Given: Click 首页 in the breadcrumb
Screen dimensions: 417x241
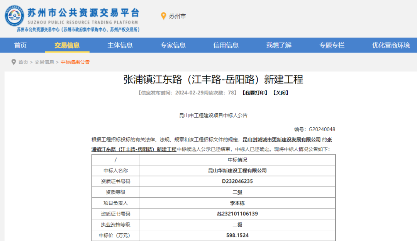Looking at the screenshot, I should (x=23, y=62).
